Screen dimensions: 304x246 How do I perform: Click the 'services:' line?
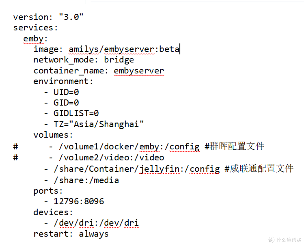pos(35,28)
